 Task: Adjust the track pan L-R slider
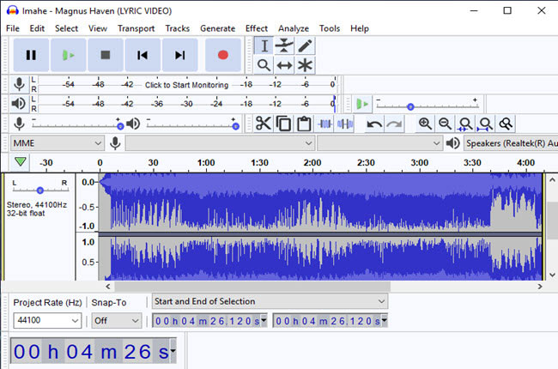coord(39,190)
